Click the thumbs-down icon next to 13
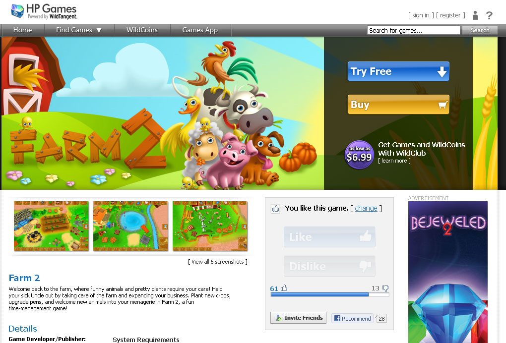 coord(385,288)
